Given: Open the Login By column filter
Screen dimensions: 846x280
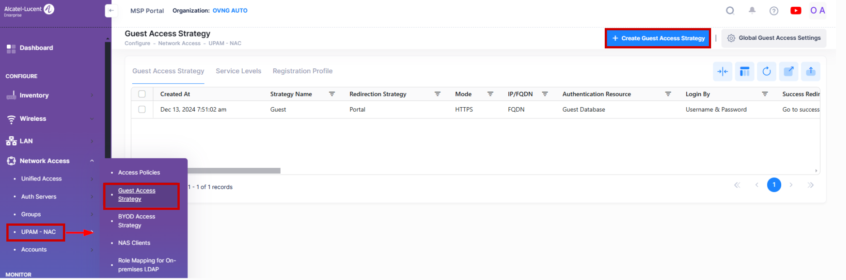Looking at the screenshot, I should 765,94.
